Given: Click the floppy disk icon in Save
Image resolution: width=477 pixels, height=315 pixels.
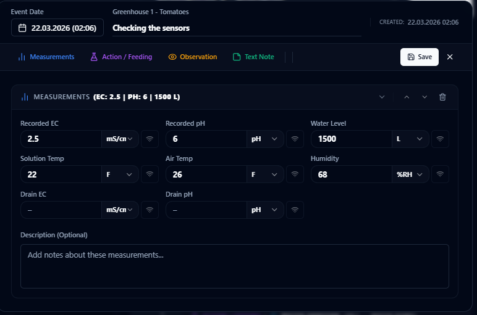Looking at the screenshot, I should (x=411, y=57).
